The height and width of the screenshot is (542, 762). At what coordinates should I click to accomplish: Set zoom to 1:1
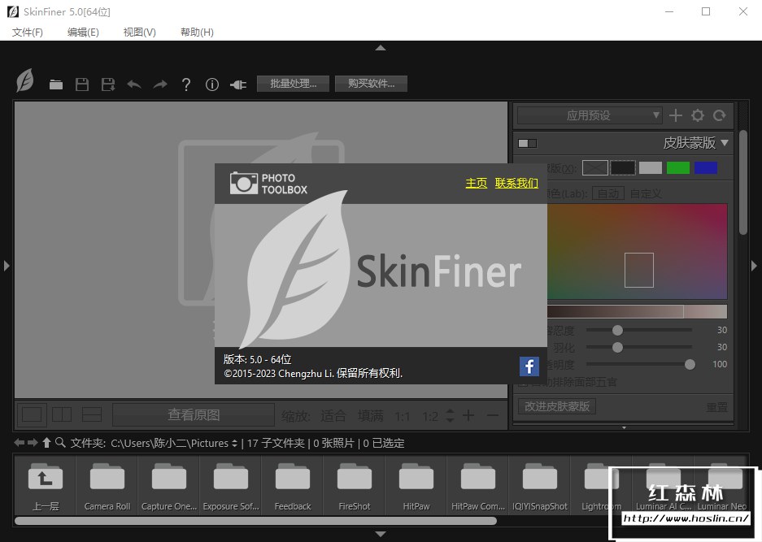[403, 416]
